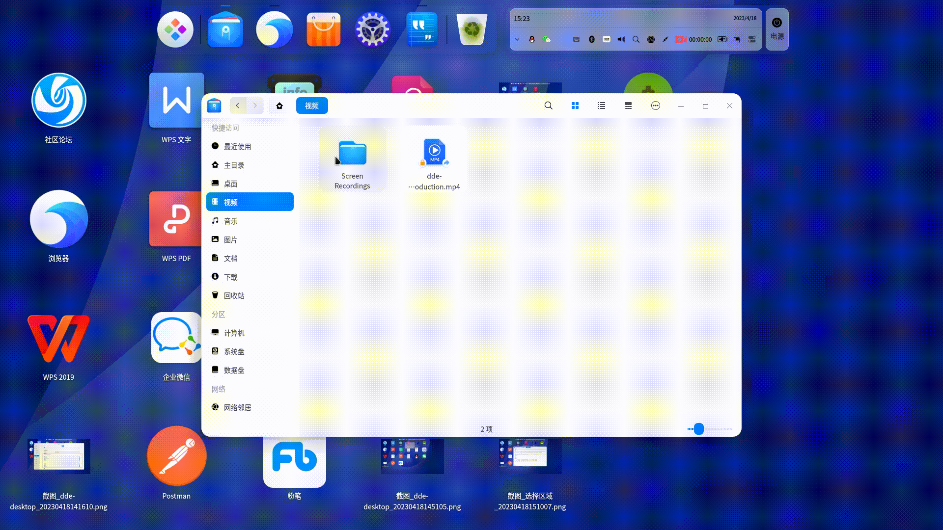943x530 pixels.
Task: Open 数据盘 partition
Action: click(x=250, y=370)
